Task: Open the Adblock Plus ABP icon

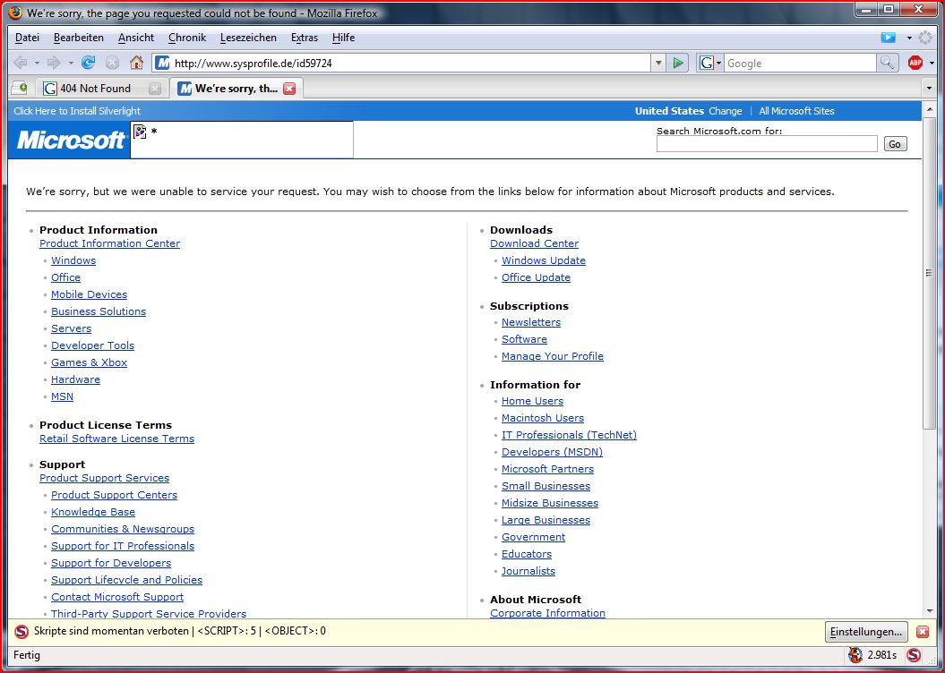Action: pos(915,63)
